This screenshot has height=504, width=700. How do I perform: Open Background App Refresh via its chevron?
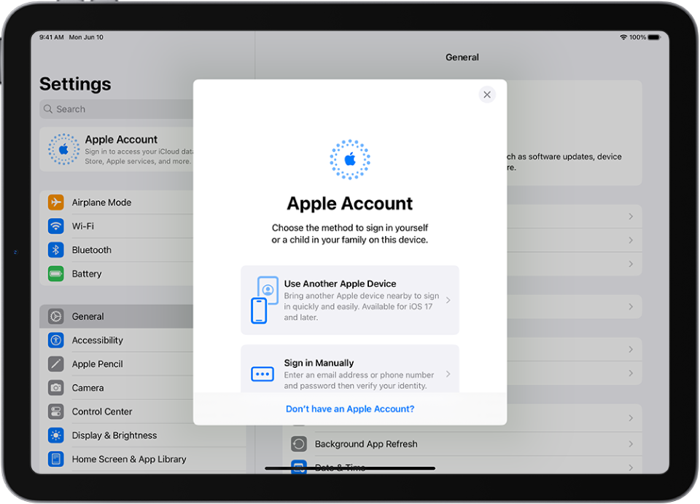[x=631, y=444]
